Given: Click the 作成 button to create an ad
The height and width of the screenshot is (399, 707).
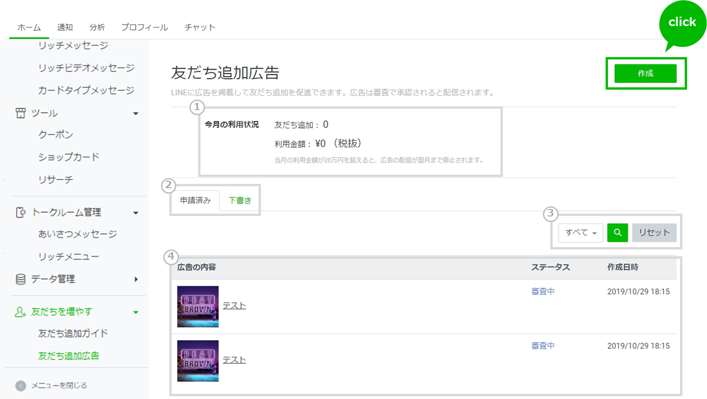Looking at the screenshot, I should (x=646, y=73).
